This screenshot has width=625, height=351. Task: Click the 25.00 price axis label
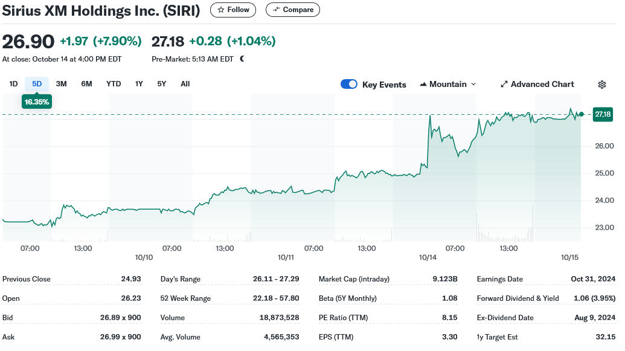click(604, 173)
